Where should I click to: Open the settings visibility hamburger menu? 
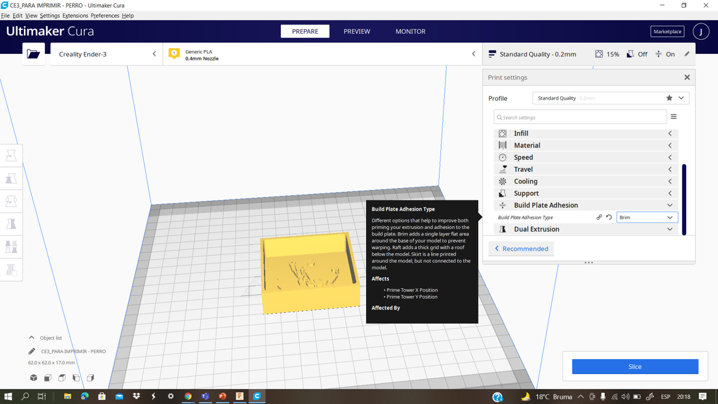point(674,117)
